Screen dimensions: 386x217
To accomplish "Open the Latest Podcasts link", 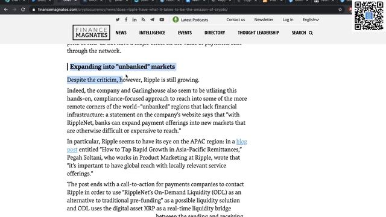I will [194, 20].
